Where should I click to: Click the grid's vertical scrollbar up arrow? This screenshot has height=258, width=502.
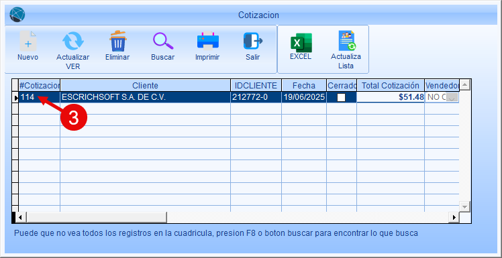pos(465,84)
